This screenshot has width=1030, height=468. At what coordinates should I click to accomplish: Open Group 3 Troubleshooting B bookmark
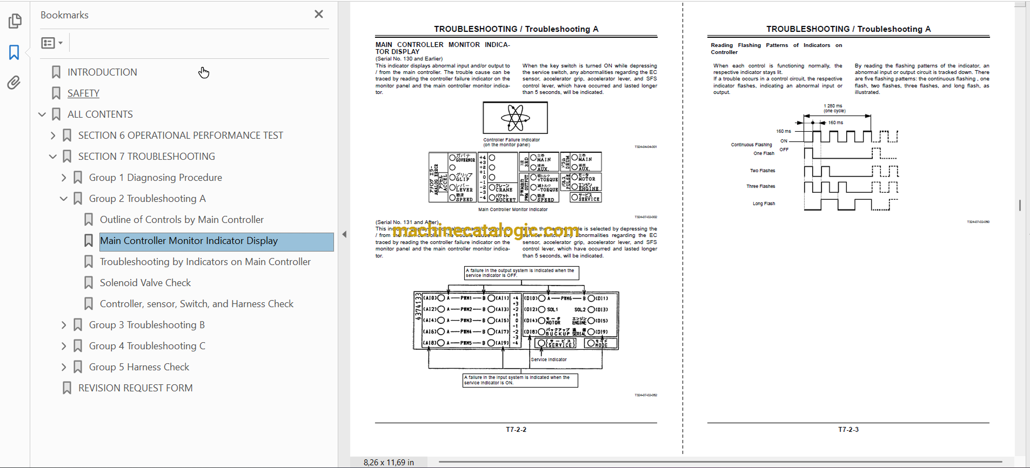147,324
